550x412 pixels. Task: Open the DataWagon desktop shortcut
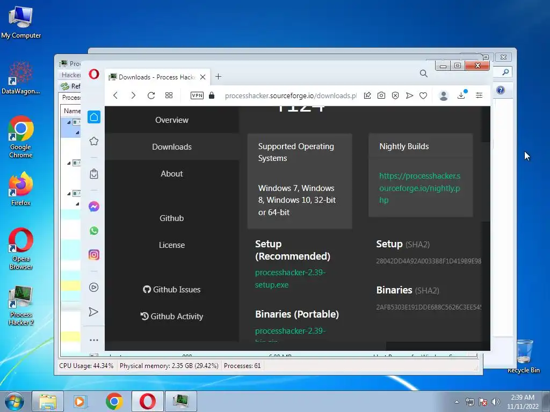(x=21, y=77)
